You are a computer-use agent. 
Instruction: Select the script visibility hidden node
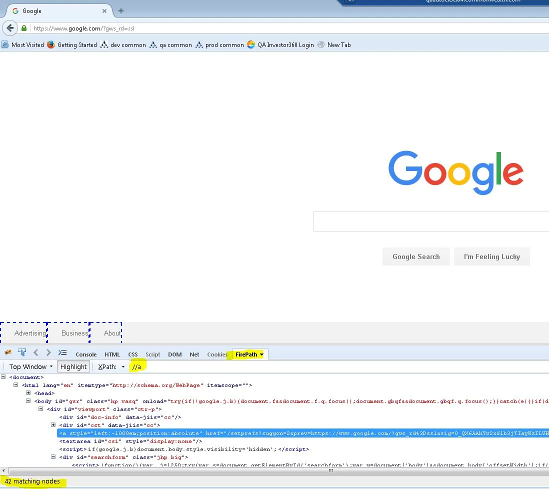point(184,449)
